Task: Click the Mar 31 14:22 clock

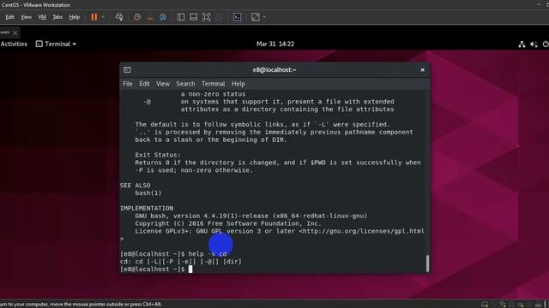Action: [x=275, y=44]
